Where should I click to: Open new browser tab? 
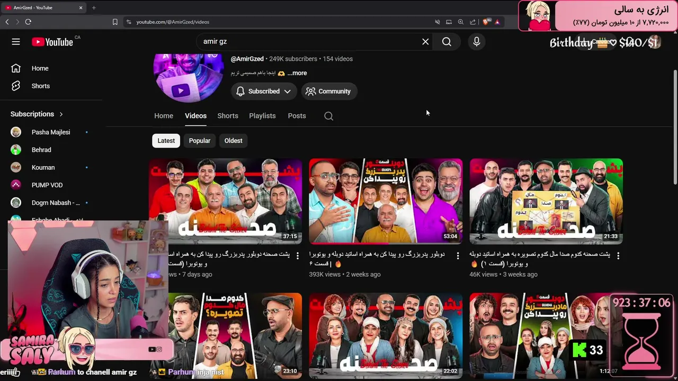94,7
